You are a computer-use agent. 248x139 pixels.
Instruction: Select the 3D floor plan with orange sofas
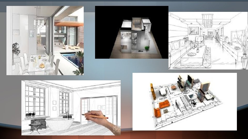[184, 102]
